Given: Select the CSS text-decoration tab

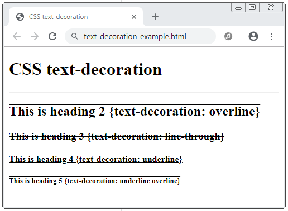Looking at the screenshot, I should [76, 17].
